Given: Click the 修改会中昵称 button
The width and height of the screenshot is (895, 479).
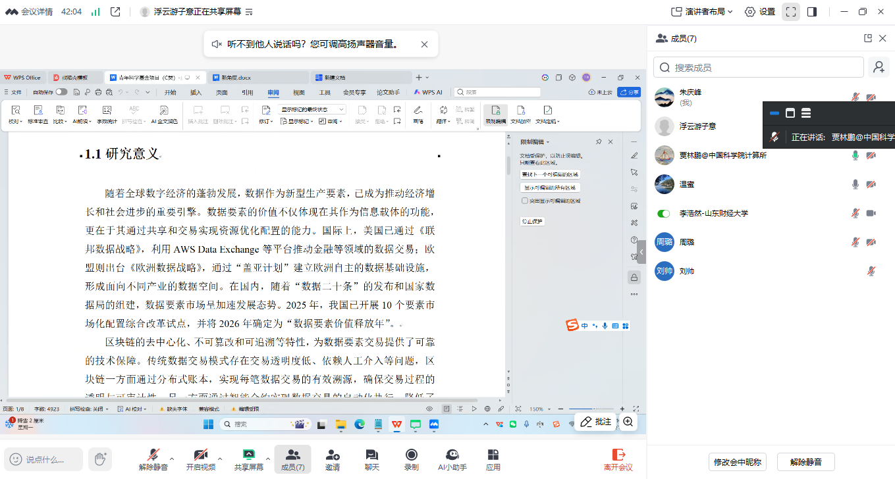Looking at the screenshot, I should coord(738,462).
